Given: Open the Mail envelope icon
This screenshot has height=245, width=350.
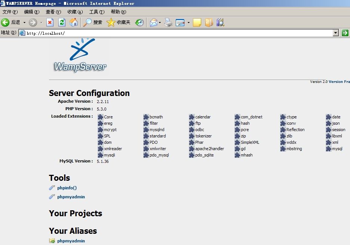Looking at the screenshot, I should [154, 22].
